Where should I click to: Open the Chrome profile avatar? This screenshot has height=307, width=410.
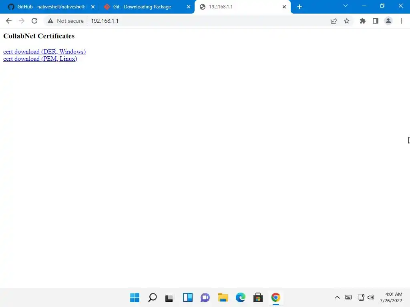tap(388, 21)
